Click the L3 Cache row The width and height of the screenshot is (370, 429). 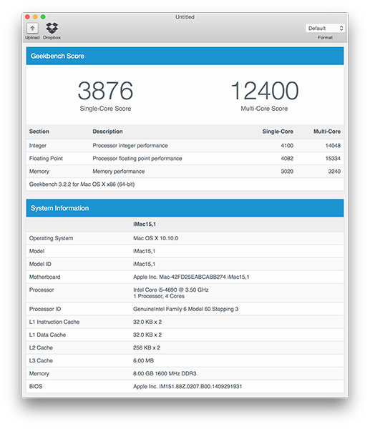point(185,360)
